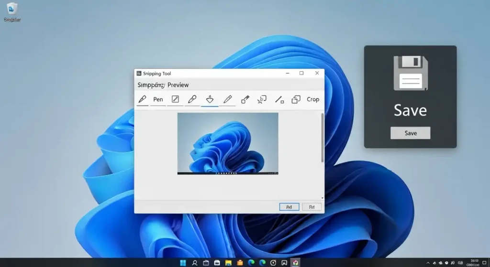Open the round clock app in taskbar
490x267 pixels.
[273, 263]
